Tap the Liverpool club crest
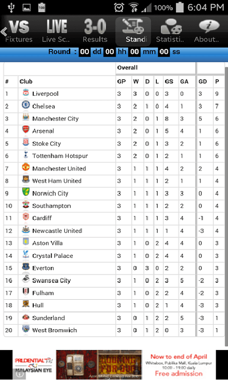 click(x=26, y=93)
